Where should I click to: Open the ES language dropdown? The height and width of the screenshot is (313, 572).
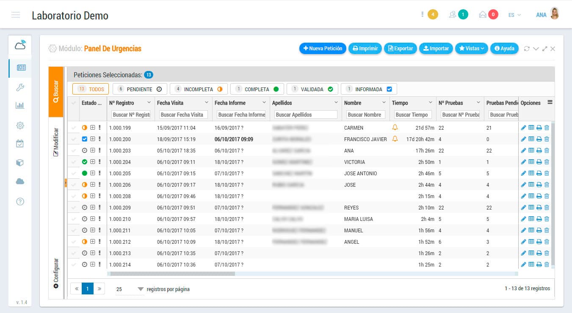point(514,15)
